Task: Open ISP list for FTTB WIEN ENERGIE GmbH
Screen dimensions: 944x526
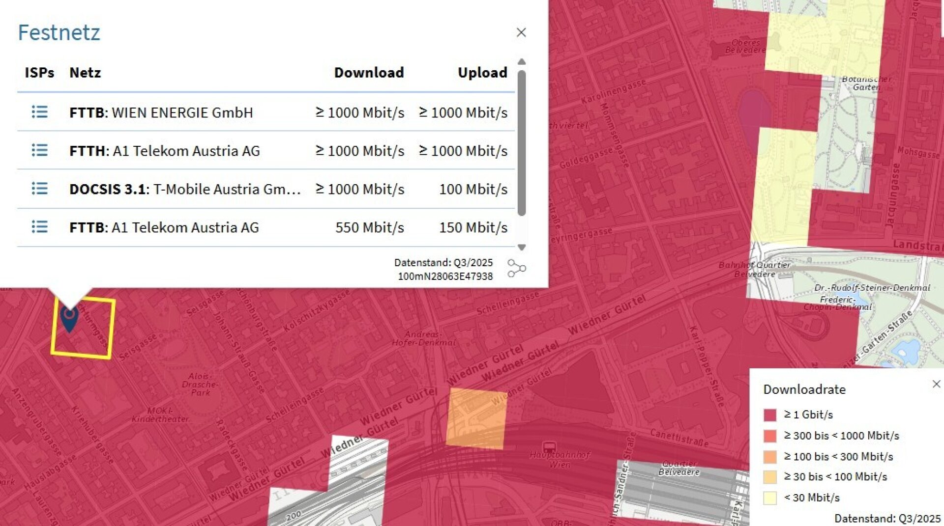Action: [x=40, y=112]
